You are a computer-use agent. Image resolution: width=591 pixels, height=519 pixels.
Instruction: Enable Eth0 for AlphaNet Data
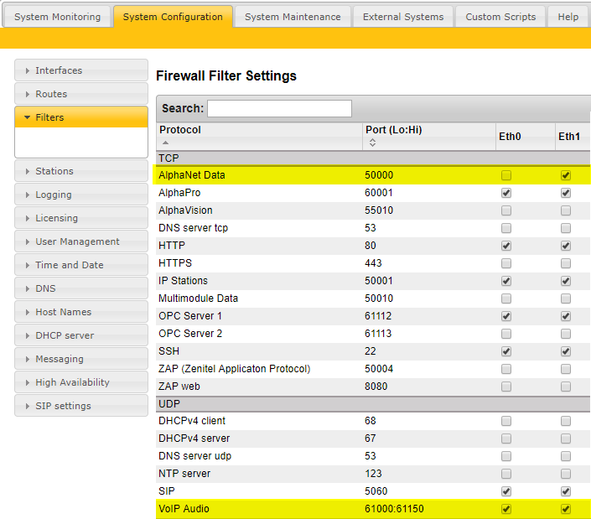click(x=505, y=175)
